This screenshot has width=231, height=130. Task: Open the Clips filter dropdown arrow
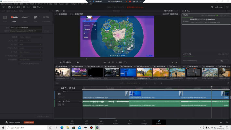pyautogui.click(x=43, y=7)
